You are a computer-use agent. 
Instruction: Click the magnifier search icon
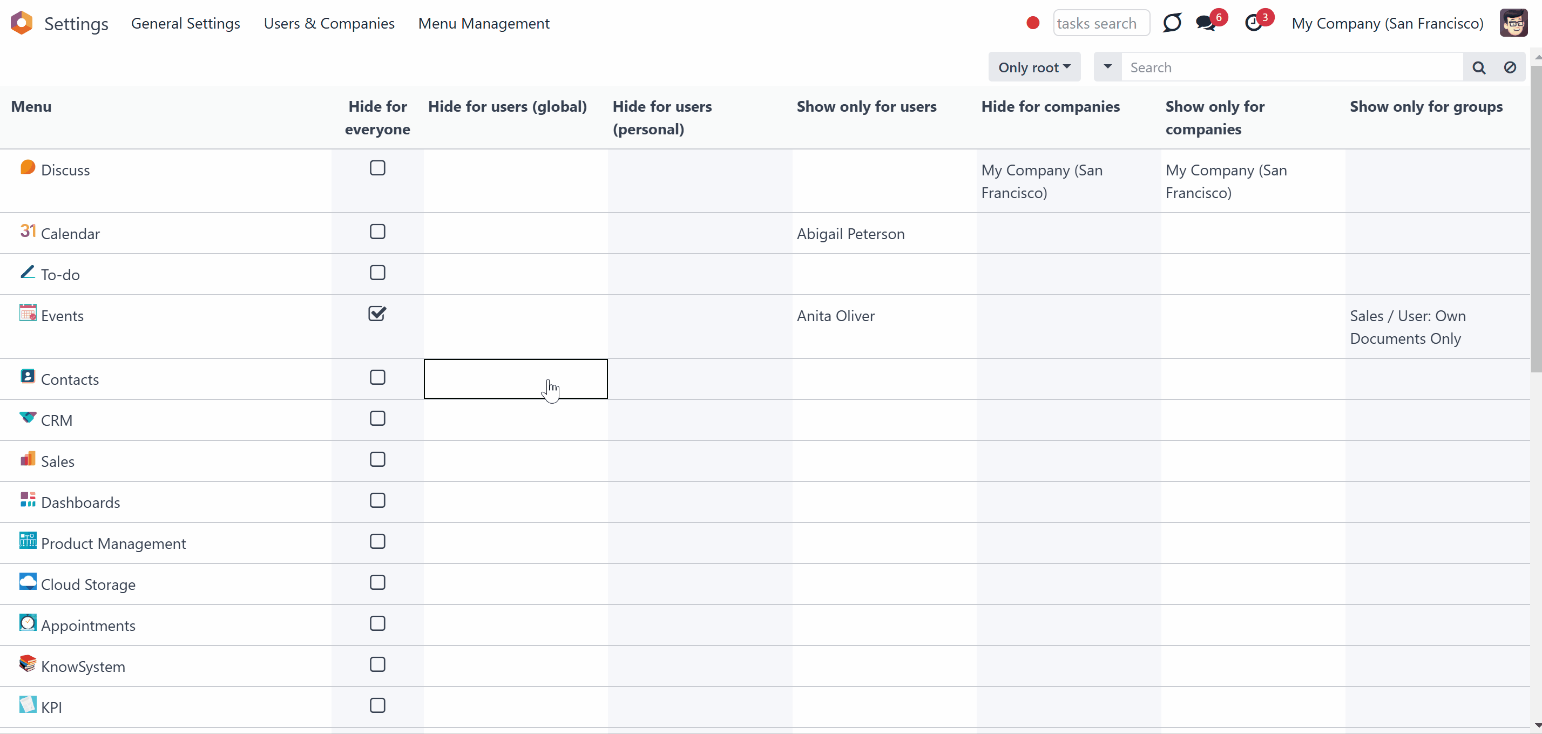[1478, 67]
